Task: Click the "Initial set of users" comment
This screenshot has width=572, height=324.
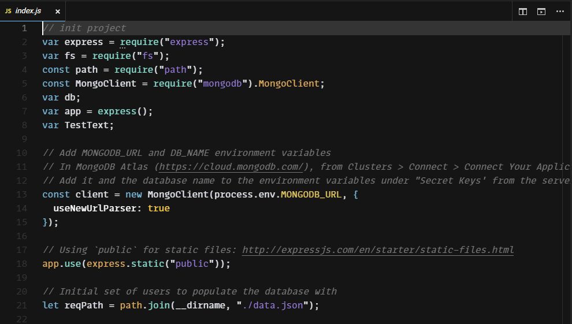Action: tap(190, 291)
